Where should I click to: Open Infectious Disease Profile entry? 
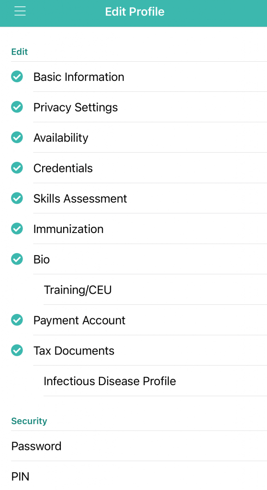click(133, 381)
